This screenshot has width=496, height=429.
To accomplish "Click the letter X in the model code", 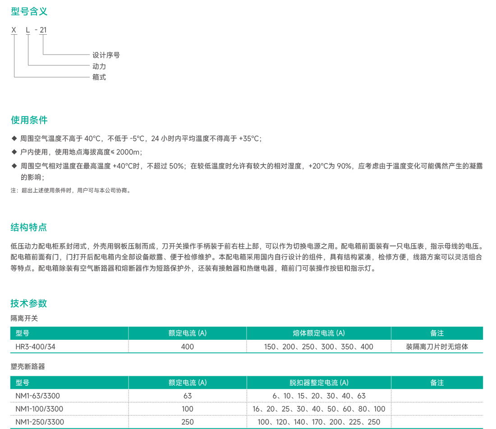I will click(x=14, y=30).
